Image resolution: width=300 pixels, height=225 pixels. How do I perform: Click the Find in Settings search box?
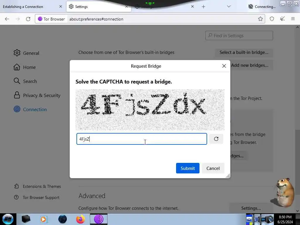click(x=239, y=35)
